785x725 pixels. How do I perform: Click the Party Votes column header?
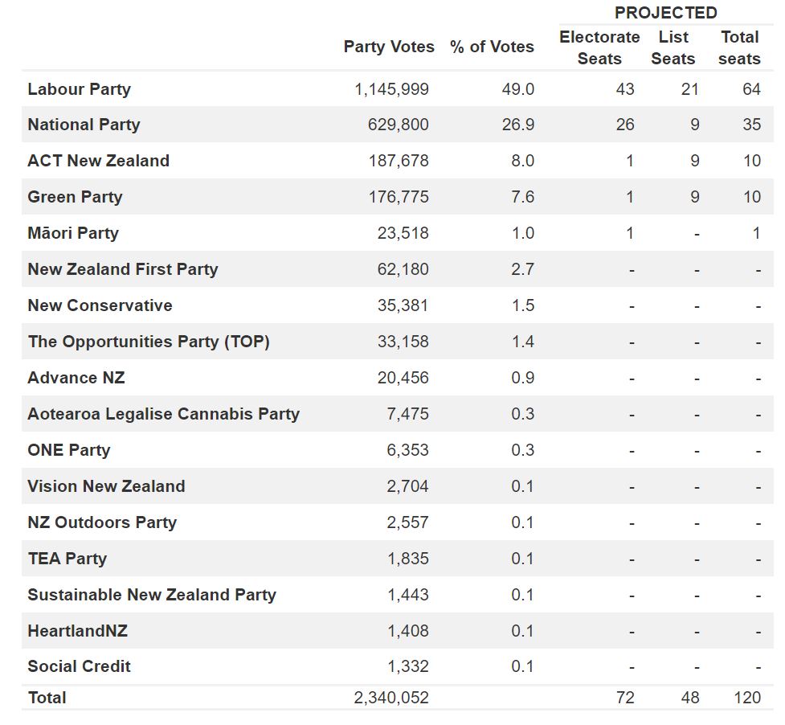click(389, 47)
